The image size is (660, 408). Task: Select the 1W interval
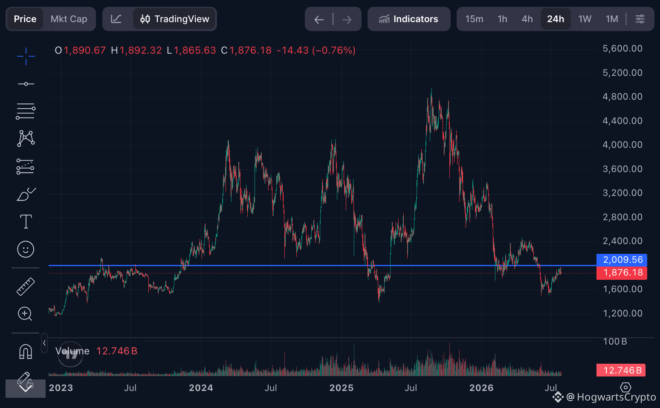pos(585,19)
